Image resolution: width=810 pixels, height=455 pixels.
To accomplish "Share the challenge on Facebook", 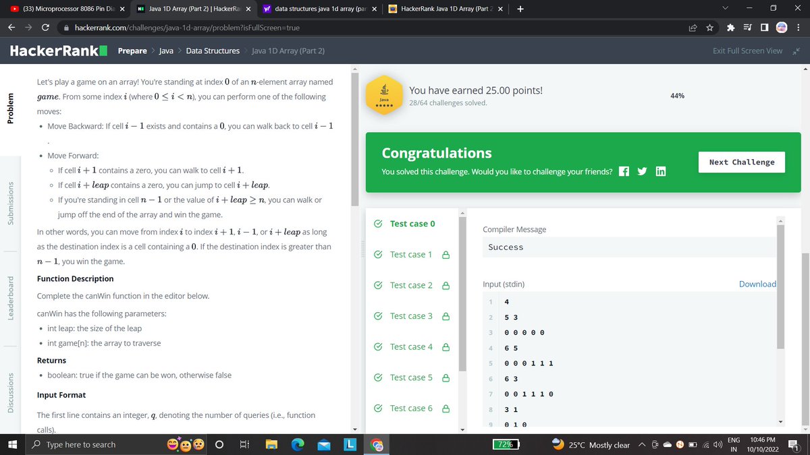I will 624,171.
